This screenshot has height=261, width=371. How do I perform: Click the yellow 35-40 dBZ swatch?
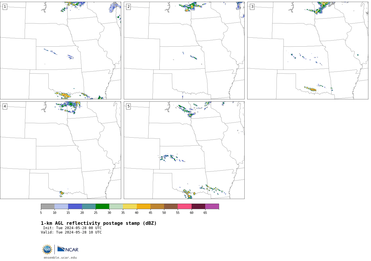130,206
